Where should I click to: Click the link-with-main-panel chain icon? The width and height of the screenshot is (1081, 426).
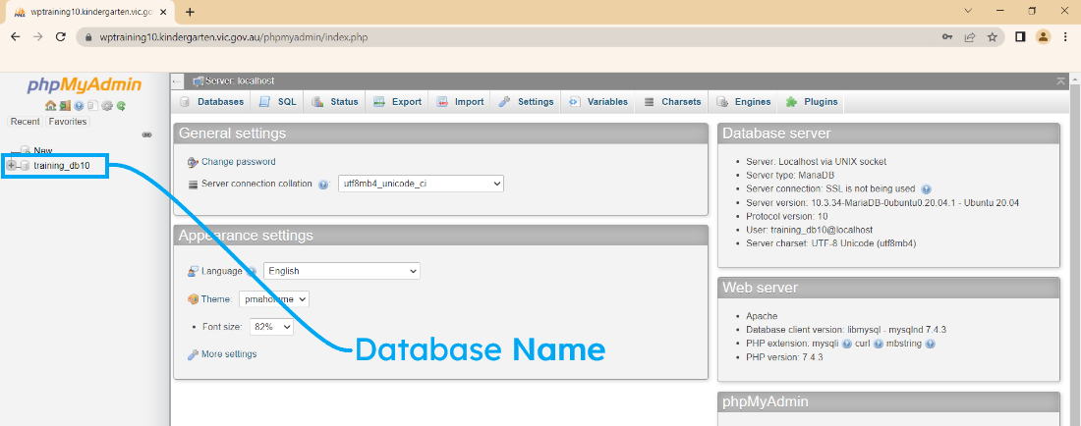(x=146, y=134)
